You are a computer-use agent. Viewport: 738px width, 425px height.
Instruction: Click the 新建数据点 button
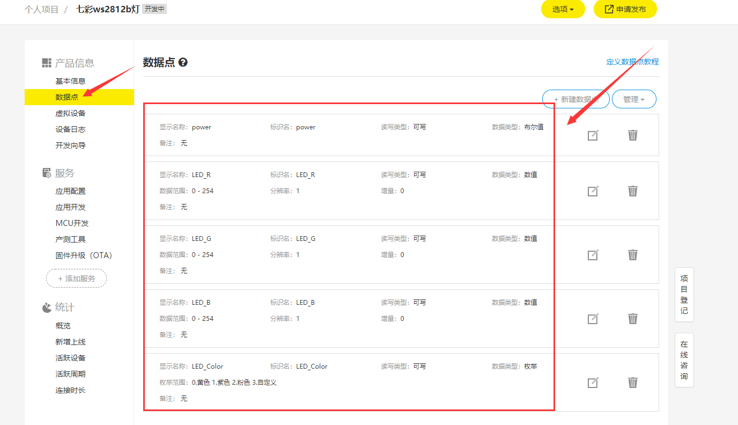click(x=576, y=99)
